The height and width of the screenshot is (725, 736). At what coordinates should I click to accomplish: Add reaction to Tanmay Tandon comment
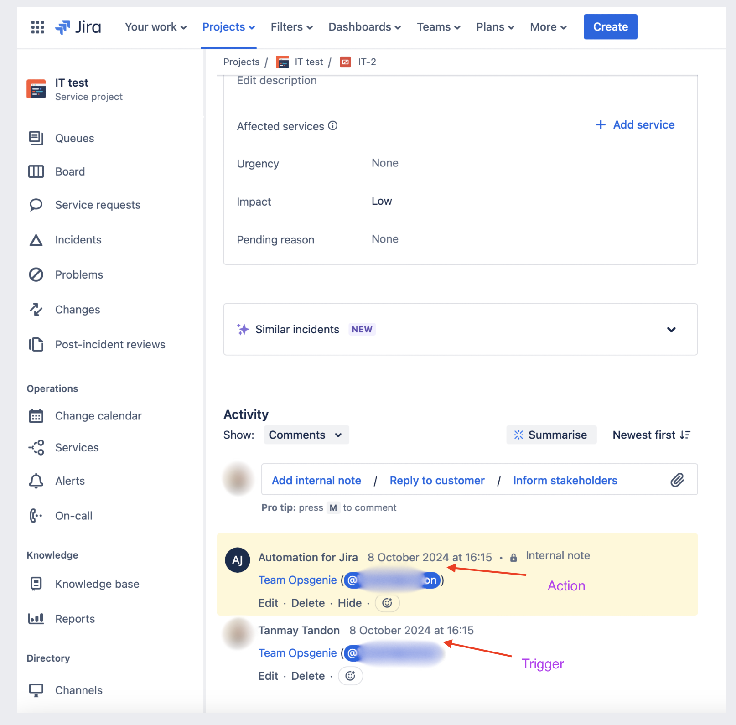(350, 676)
